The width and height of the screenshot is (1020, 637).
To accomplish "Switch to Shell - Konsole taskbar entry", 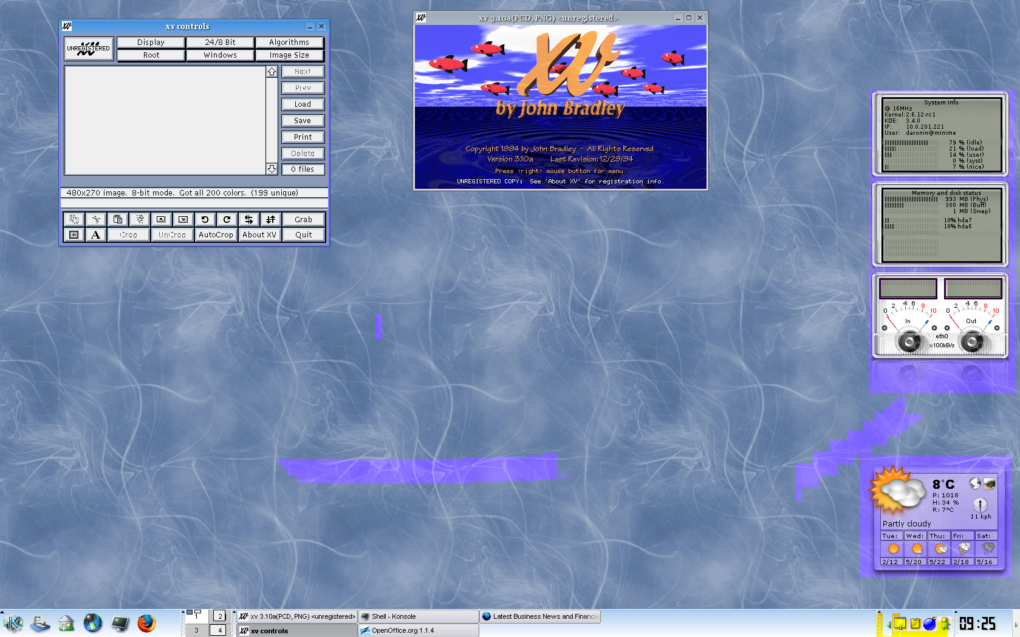I will (x=418, y=616).
